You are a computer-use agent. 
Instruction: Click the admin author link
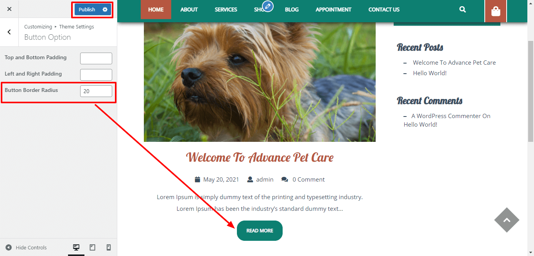(265, 180)
